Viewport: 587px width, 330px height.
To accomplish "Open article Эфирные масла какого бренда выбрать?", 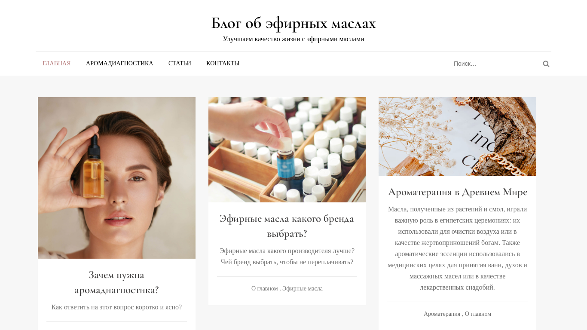I will click(287, 226).
